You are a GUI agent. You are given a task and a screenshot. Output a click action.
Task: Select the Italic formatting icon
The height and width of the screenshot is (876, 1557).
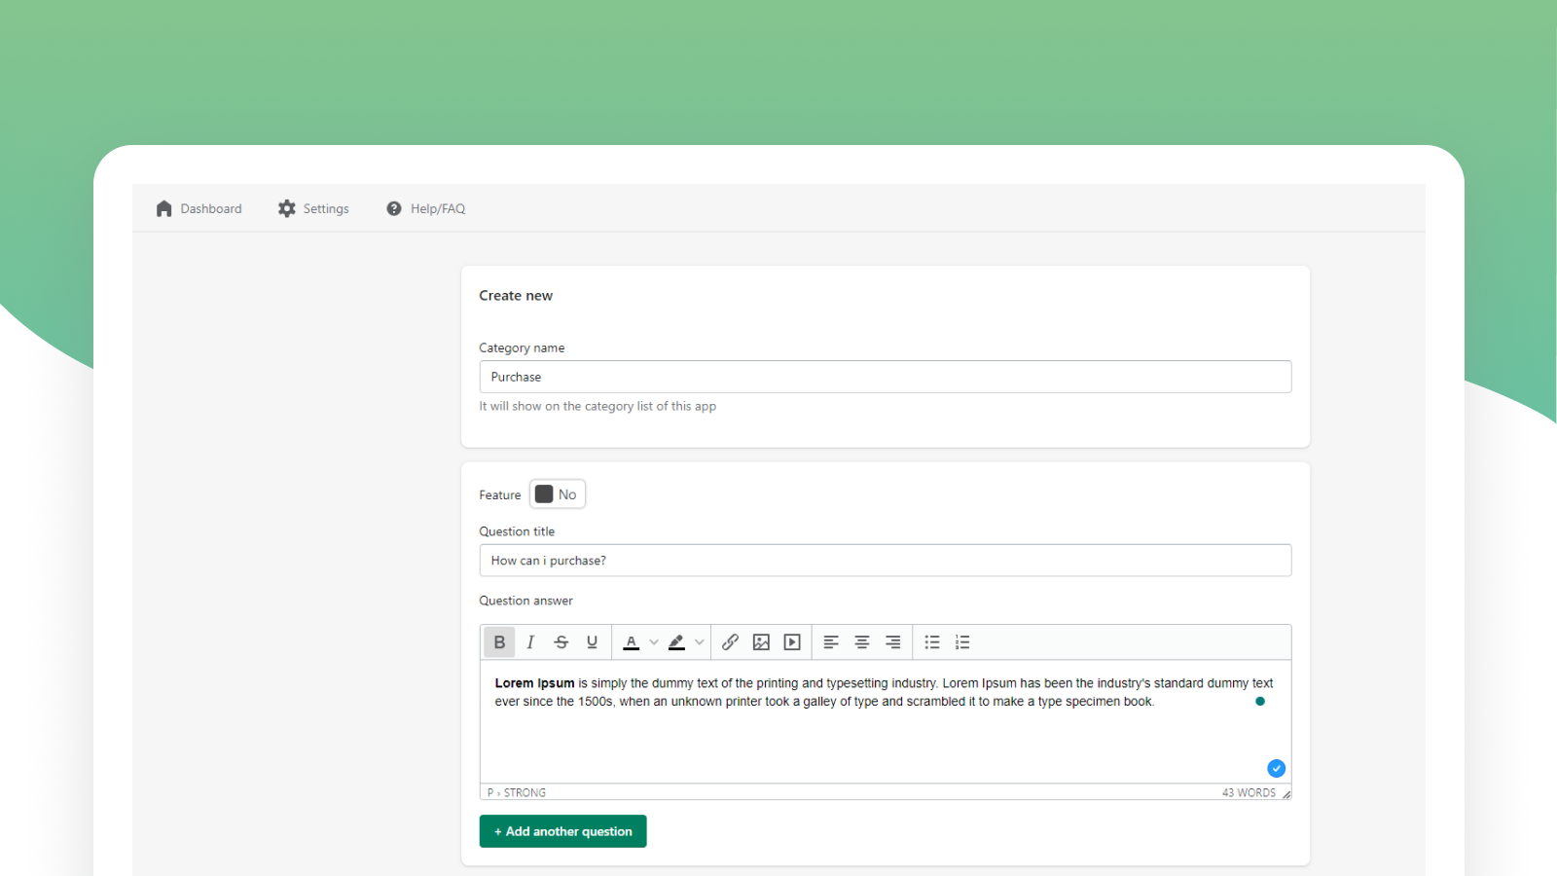[x=530, y=641]
